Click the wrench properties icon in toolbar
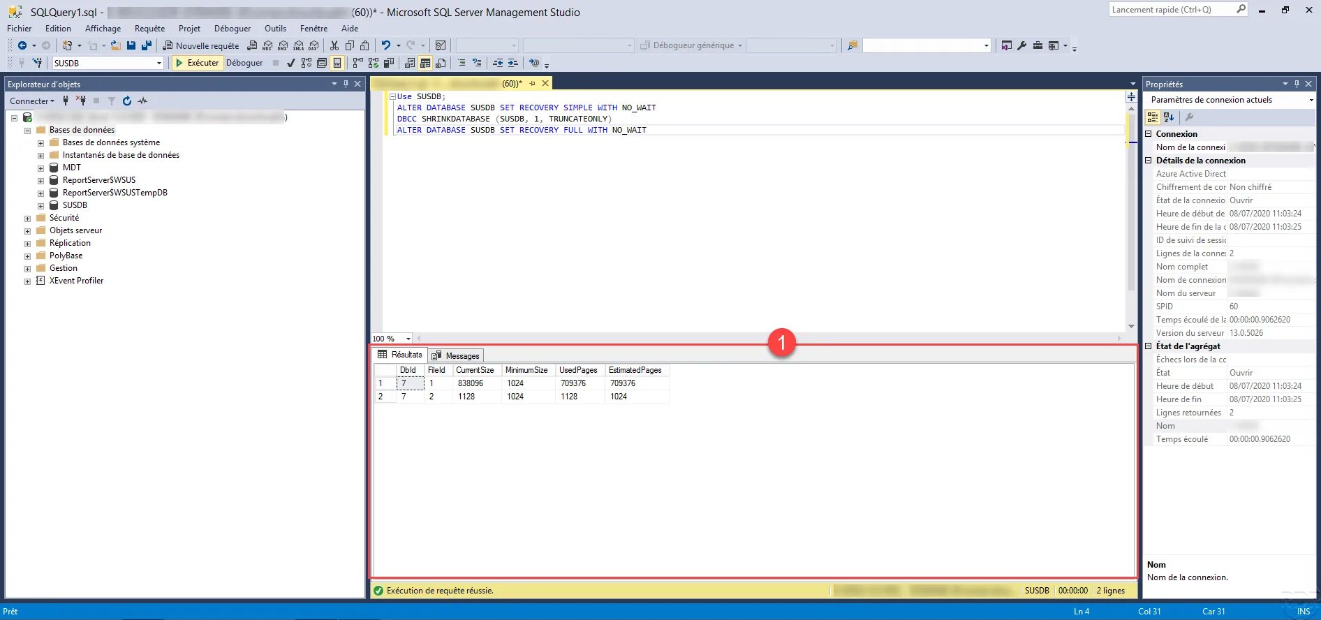Viewport: 1321px width, 620px height. point(1022,45)
